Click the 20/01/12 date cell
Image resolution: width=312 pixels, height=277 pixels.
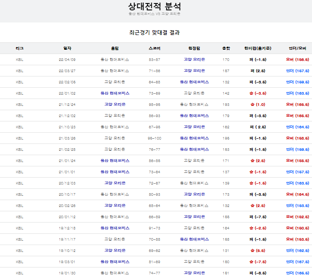[x=67, y=217]
